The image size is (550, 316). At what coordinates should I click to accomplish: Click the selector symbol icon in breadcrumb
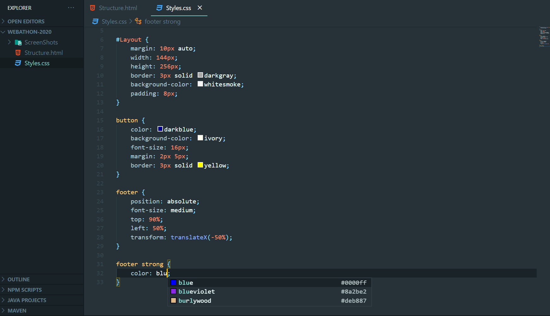pos(138,21)
